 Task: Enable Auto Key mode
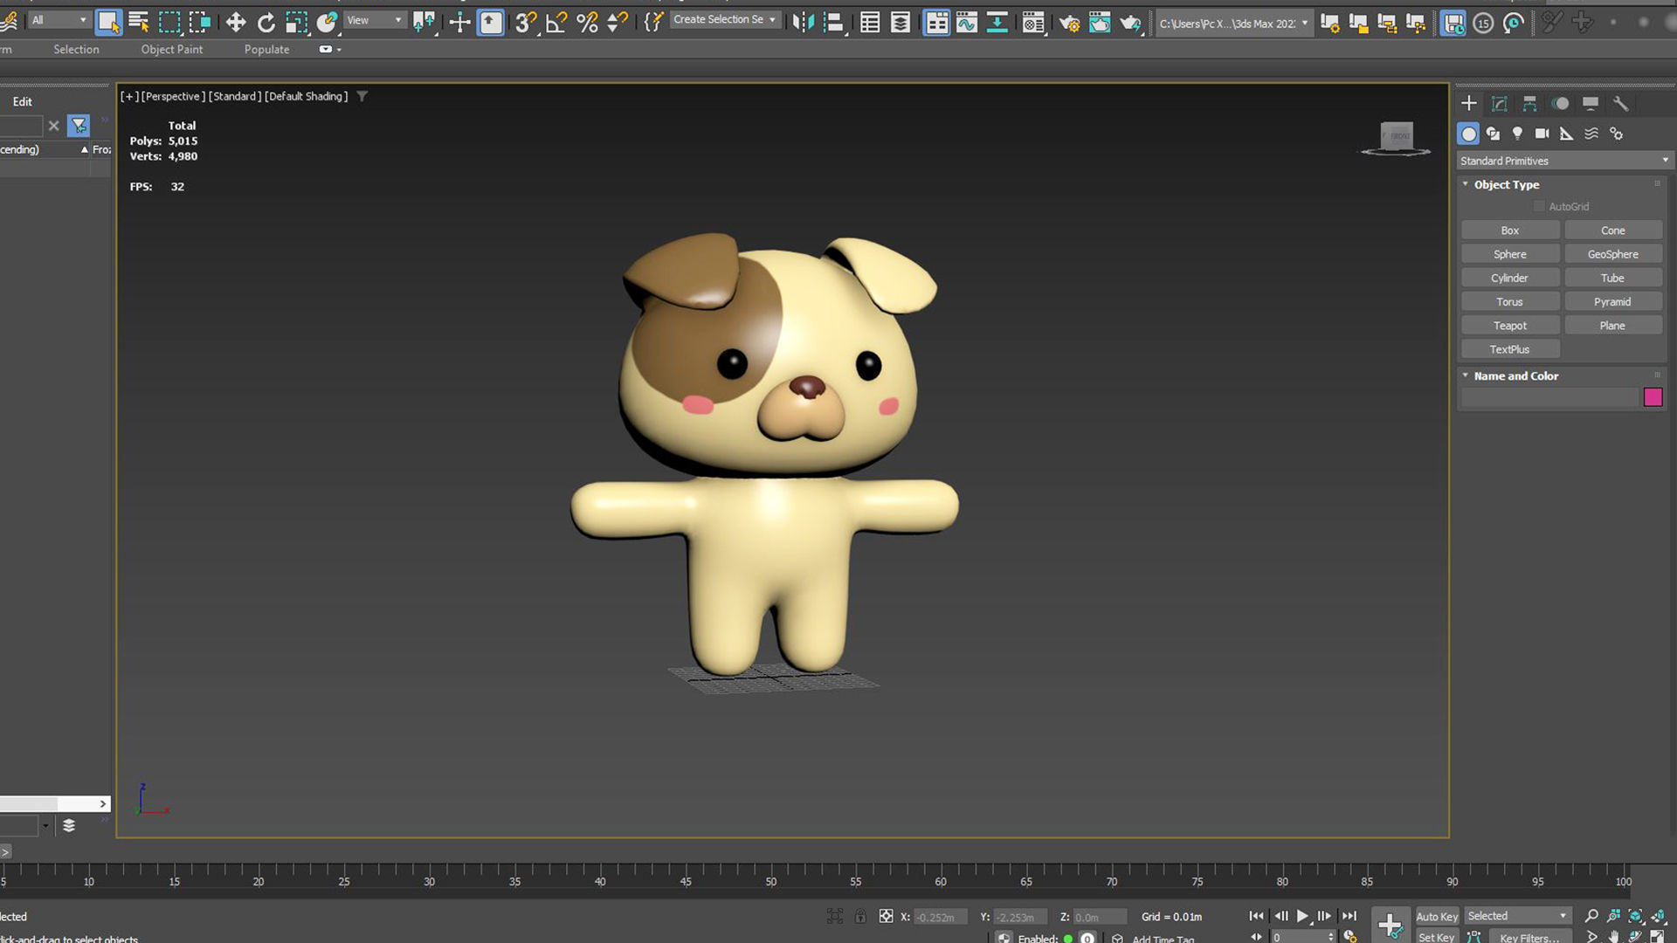click(1437, 917)
